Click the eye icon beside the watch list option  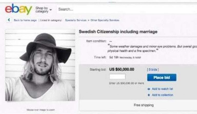(x=149, y=89)
